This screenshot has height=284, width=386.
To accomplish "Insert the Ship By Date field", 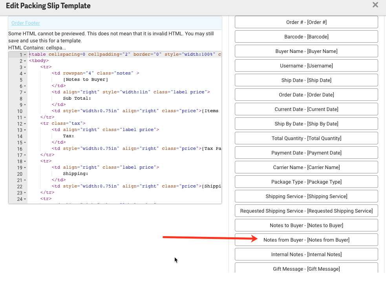I will coord(306,124).
